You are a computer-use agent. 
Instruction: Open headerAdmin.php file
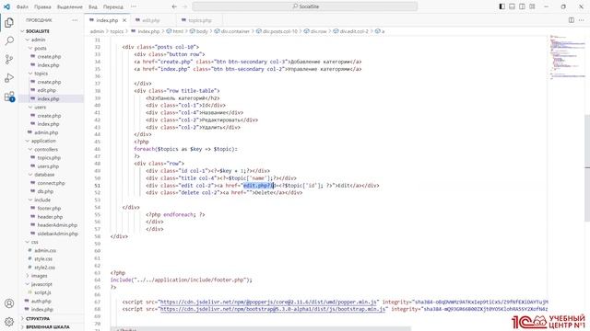(x=57, y=225)
